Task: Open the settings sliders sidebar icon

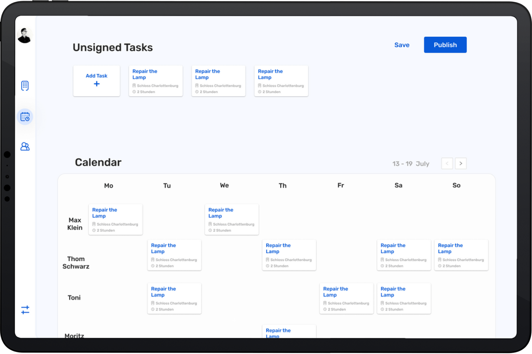Action: (25, 310)
